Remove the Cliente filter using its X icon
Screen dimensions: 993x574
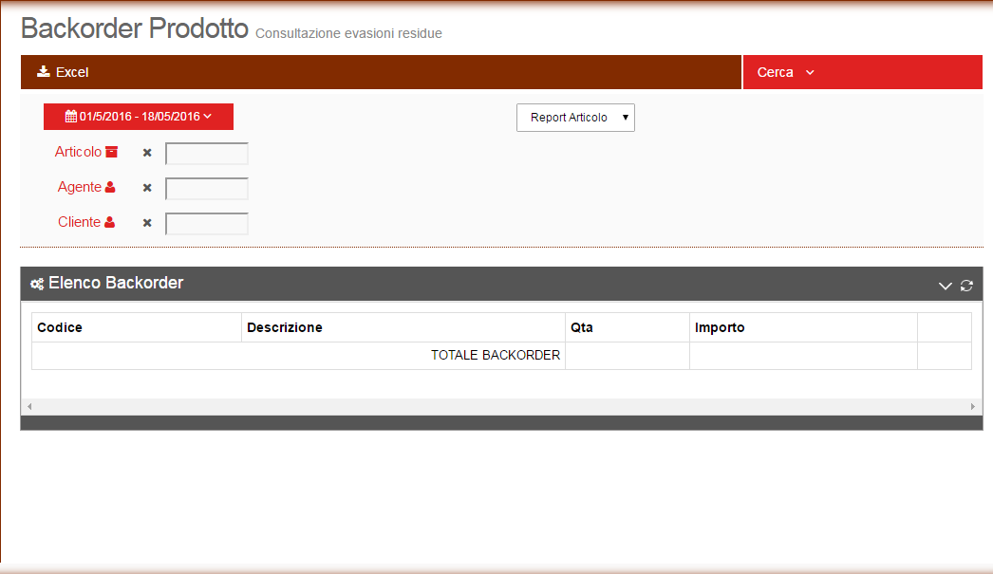(147, 223)
